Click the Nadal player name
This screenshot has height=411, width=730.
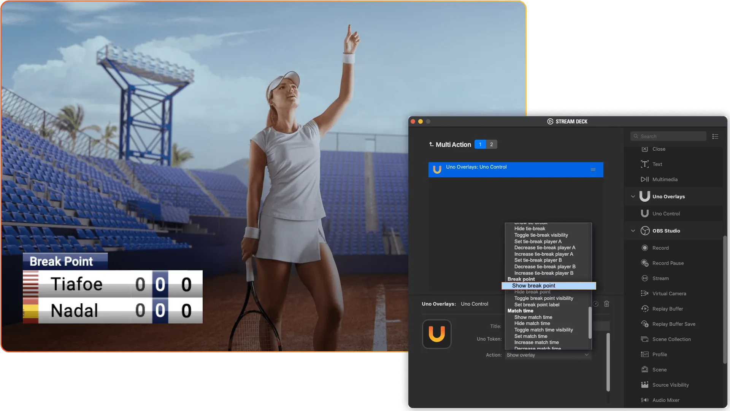[x=75, y=311]
